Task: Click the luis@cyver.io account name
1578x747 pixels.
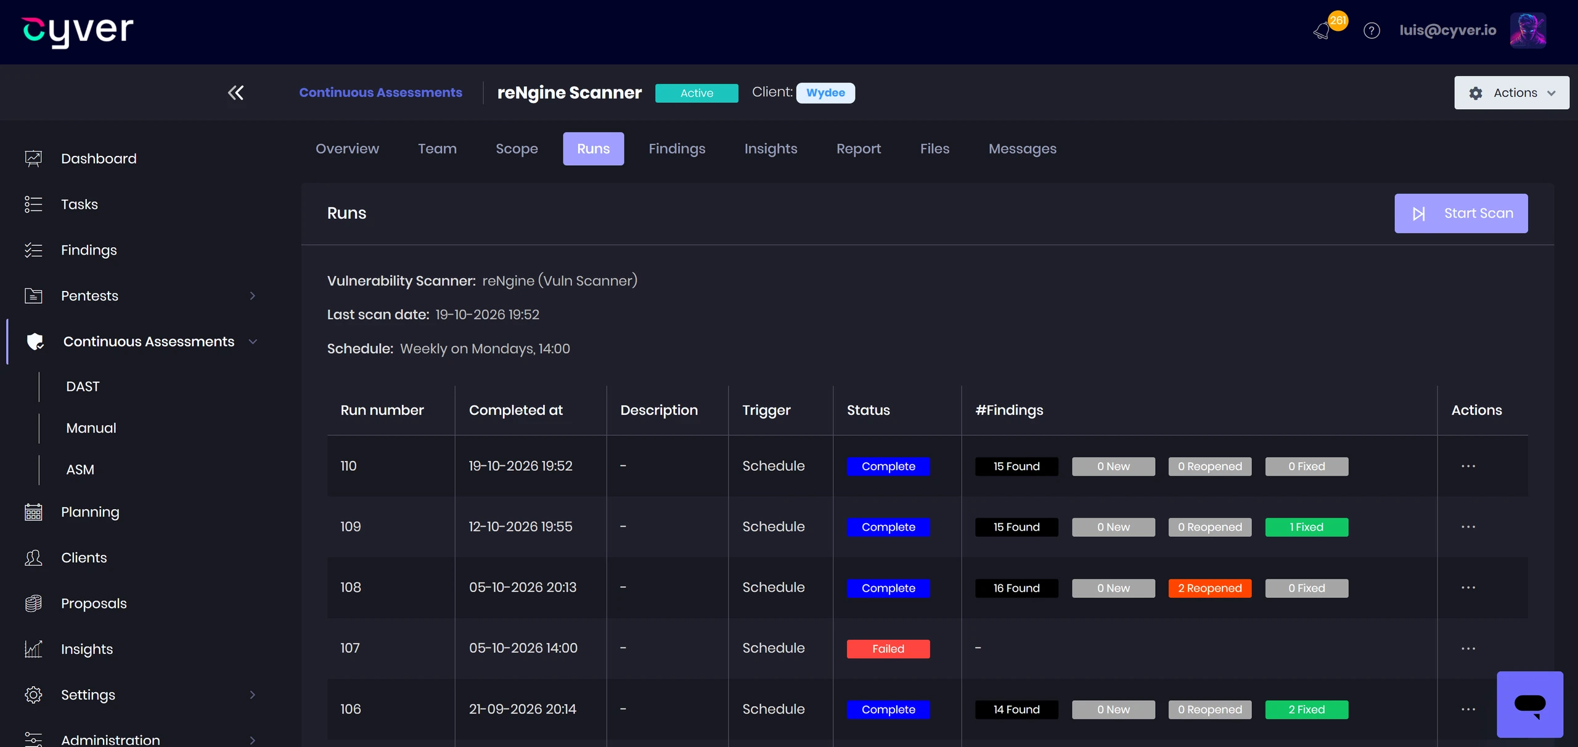Action: point(1447,30)
